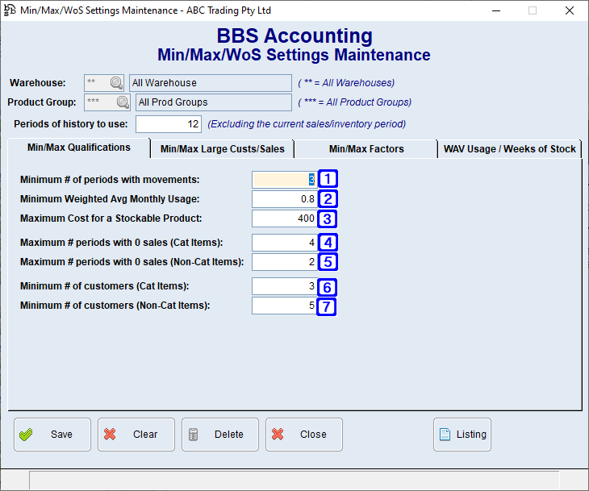Click the 'Periods of history to use:' label
Image resolution: width=589 pixels, height=491 pixels.
pyautogui.click(x=71, y=124)
